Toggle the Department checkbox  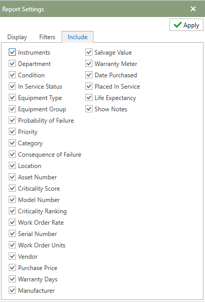click(x=12, y=63)
